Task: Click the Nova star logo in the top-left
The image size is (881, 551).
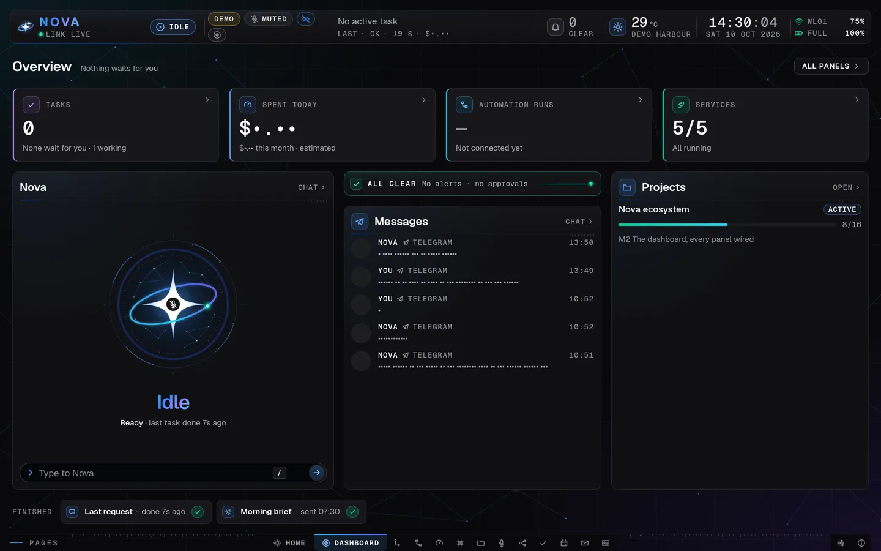Action: click(x=26, y=27)
